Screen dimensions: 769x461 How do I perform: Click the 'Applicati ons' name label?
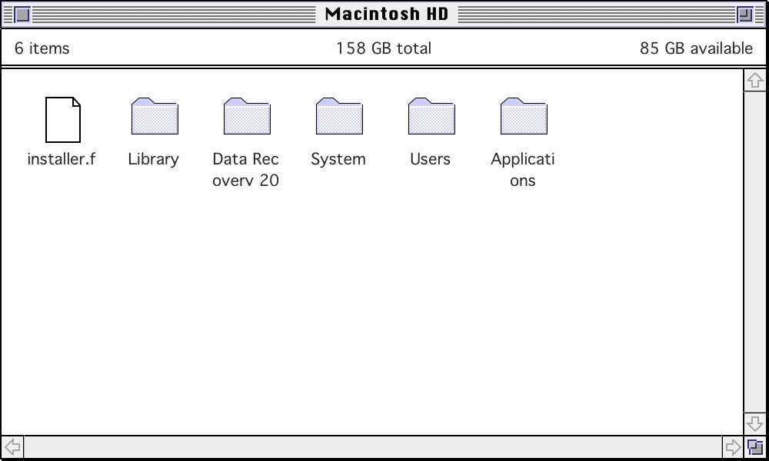click(522, 170)
